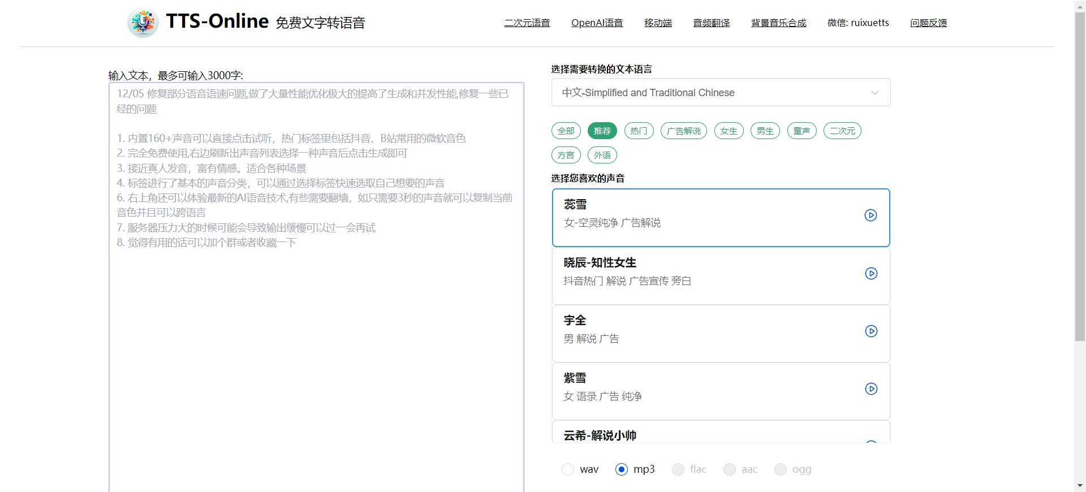Click 免费文字转语音 subtitle
1086x492 pixels.
(321, 23)
